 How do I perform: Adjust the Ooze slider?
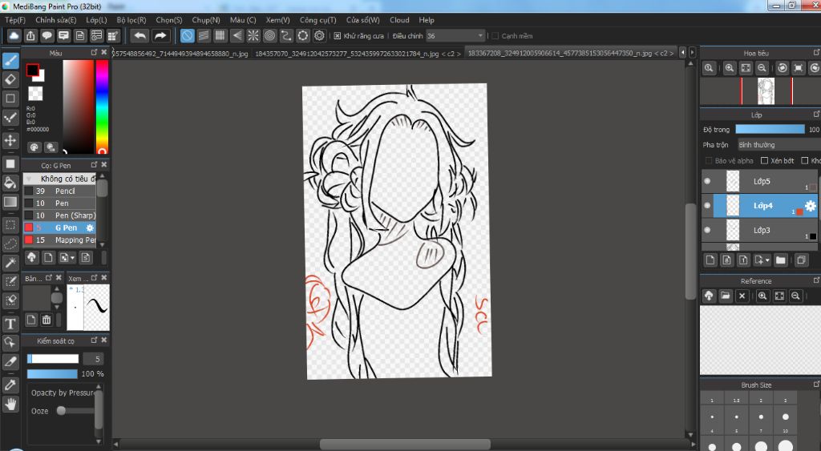point(78,411)
